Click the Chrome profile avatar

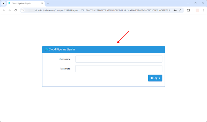click(197, 10)
